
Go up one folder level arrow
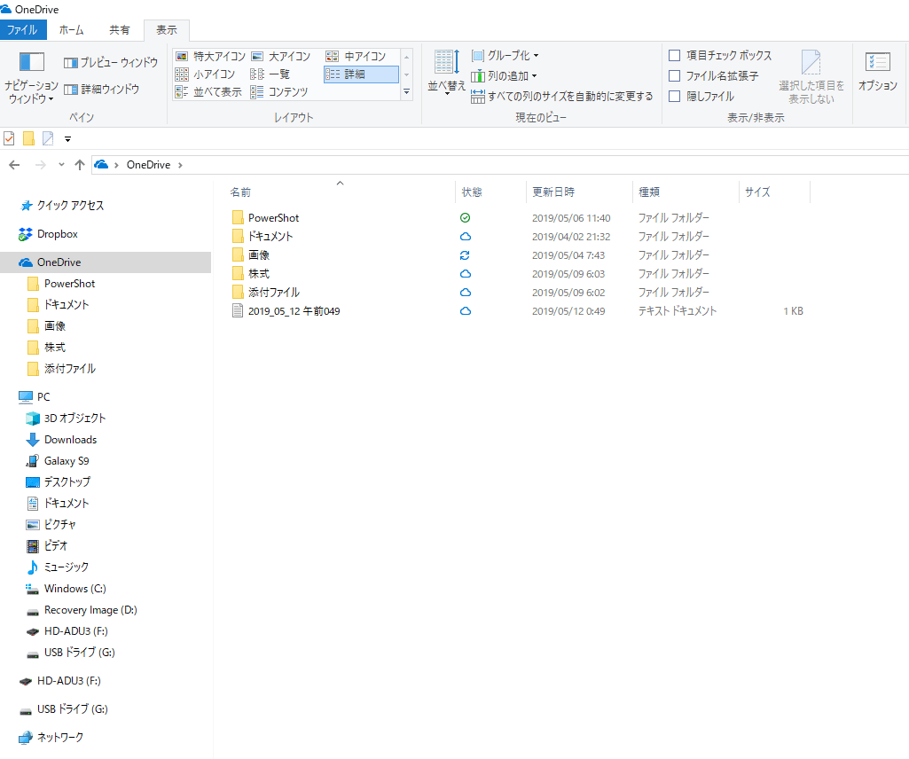coord(80,165)
